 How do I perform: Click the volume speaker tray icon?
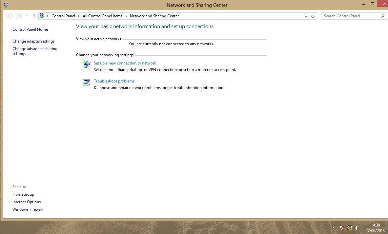(x=357, y=228)
